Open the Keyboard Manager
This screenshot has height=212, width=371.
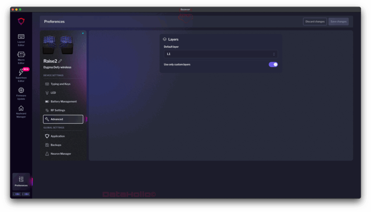21,111
